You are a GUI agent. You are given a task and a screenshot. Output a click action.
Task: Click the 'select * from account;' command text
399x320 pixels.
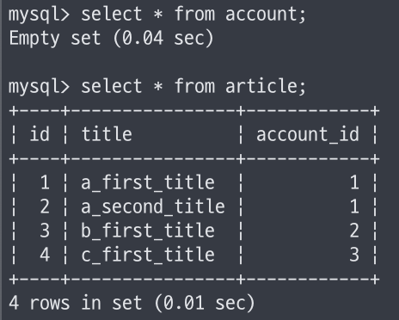[x=193, y=15]
